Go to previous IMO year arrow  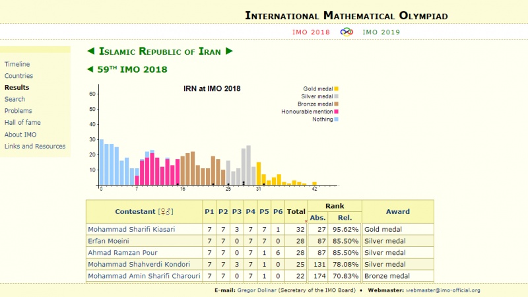tap(90, 69)
